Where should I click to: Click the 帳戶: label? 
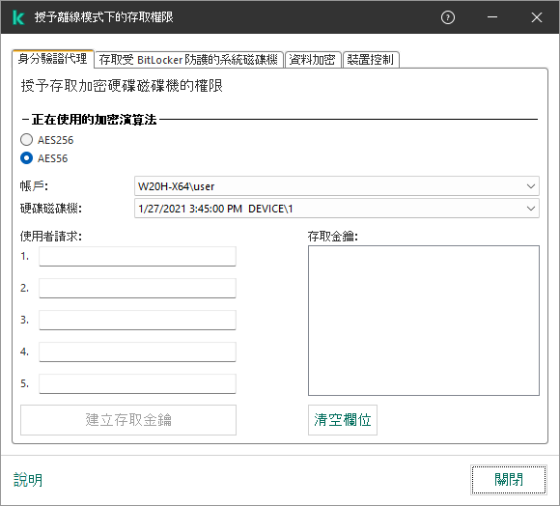34,186
